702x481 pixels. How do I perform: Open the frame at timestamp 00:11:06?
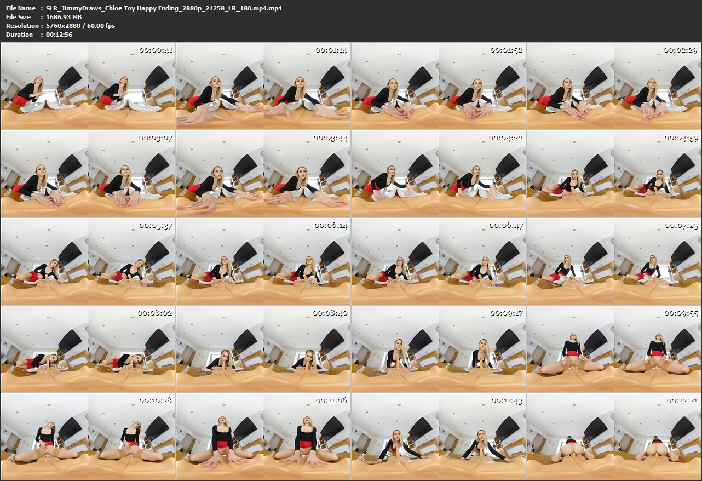[x=263, y=437]
